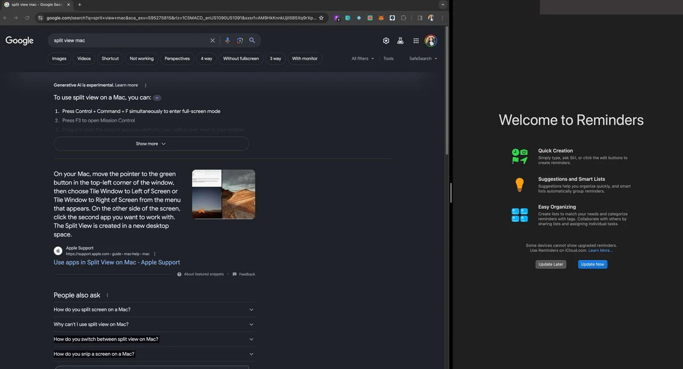Expand "How do you switch between split view" question
The image size is (683, 369).
[x=154, y=339]
